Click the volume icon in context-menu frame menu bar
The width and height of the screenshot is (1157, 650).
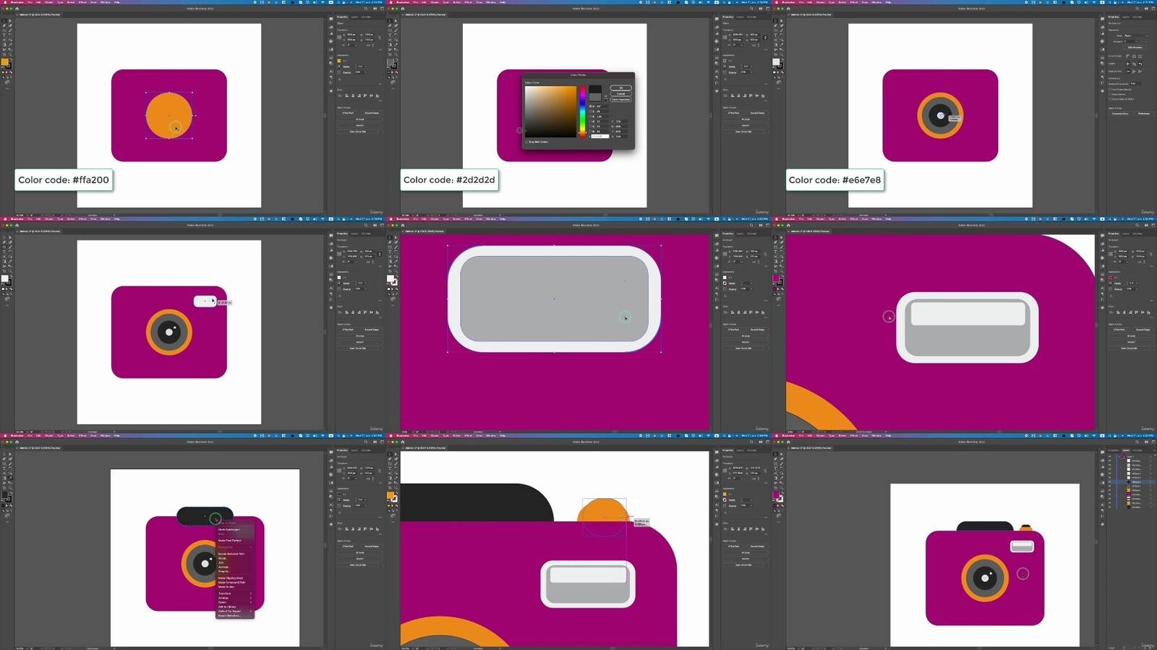[315, 436]
